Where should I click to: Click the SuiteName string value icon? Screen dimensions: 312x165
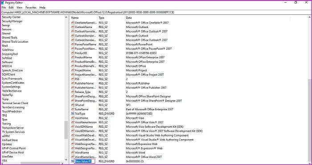[x=73, y=109]
